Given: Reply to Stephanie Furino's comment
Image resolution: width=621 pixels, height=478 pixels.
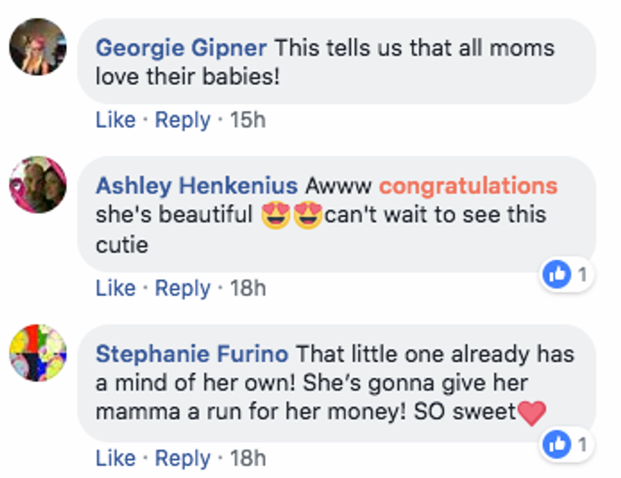Looking at the screenshot, I should tap(182, 458).
